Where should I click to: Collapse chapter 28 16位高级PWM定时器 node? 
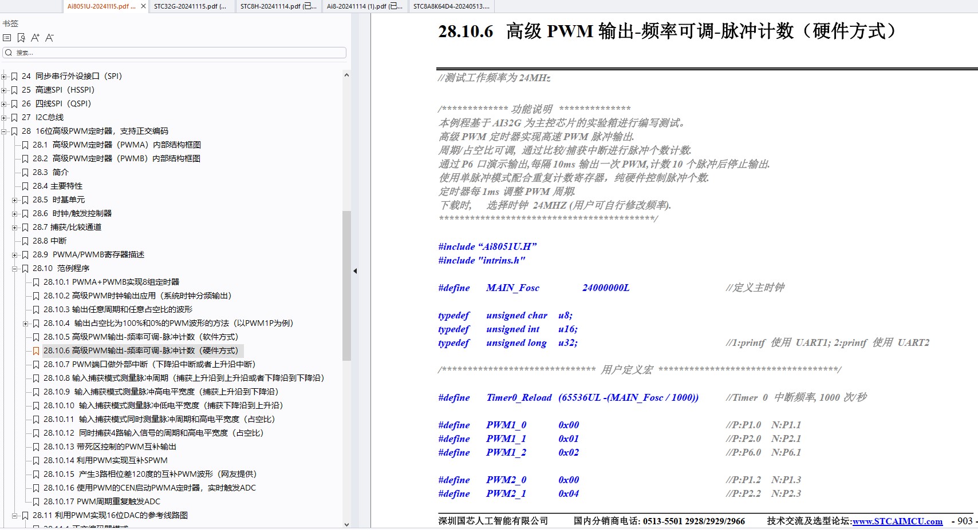tap(4, 131)
